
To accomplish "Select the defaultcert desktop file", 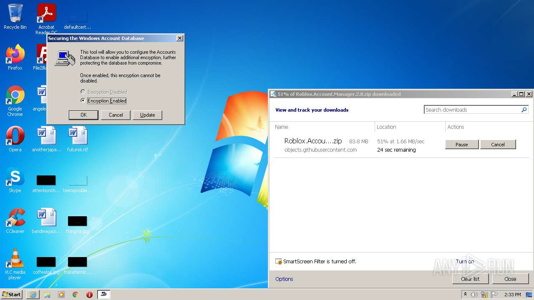I will point(77,20).
